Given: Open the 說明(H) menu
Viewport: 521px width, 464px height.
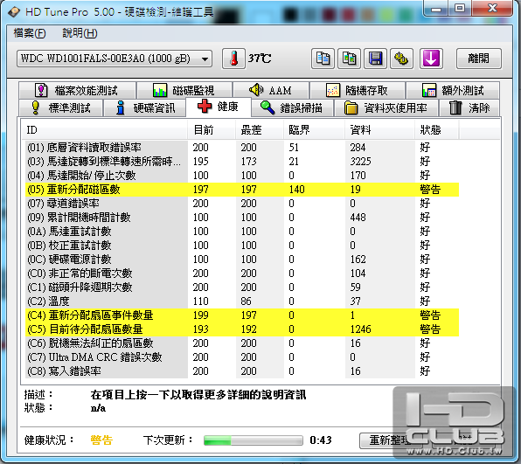Looking at the screenshot, I should click(80, 33).
